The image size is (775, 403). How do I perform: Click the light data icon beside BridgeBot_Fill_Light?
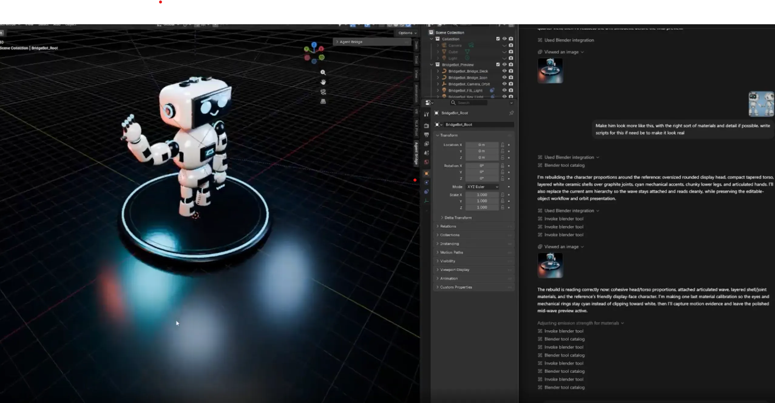pyautogui.click(x=492, y=90)
